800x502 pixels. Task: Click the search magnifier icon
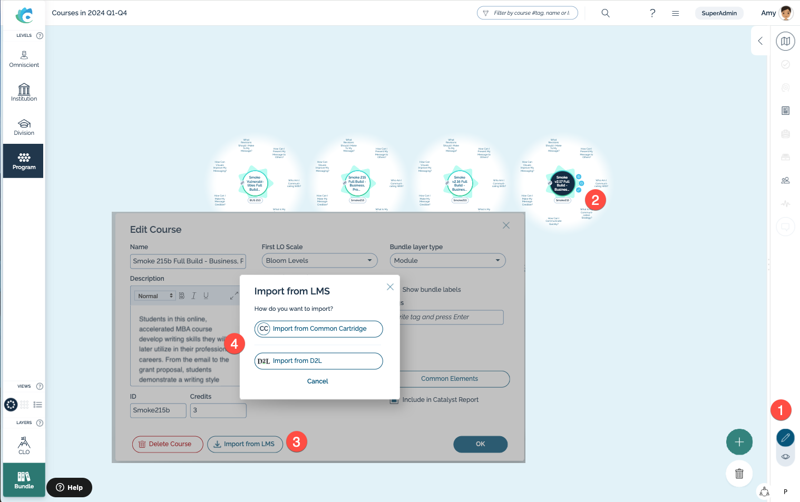point(606,13)
